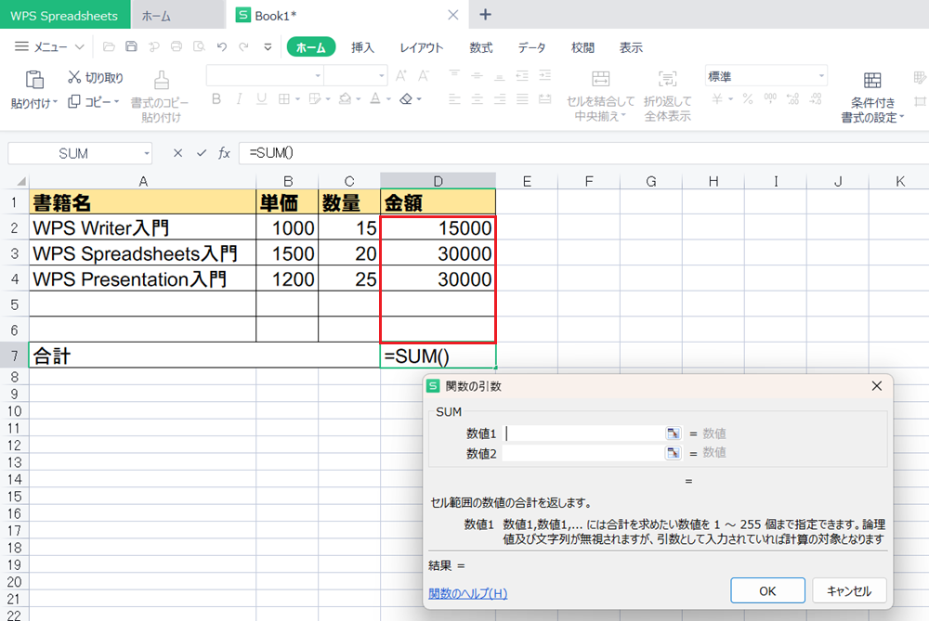Click the justify alignment icon
The width and height of the screenshot is (929, 621).
522,99
